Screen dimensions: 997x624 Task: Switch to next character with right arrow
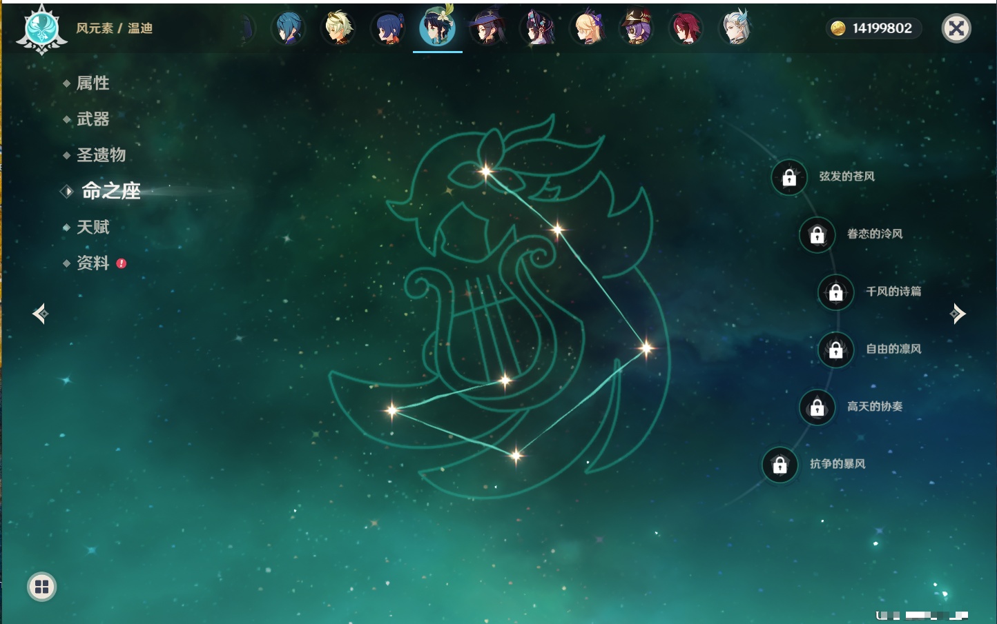coord(958,314)
